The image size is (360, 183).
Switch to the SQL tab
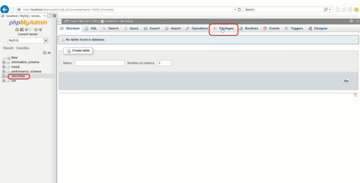click(91, 29)
